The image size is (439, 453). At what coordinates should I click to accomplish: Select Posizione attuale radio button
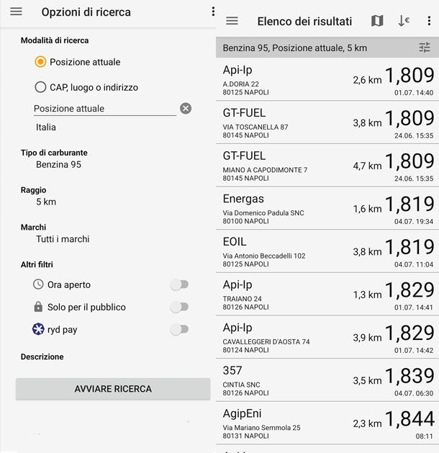point(40,62)
